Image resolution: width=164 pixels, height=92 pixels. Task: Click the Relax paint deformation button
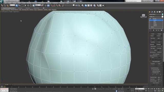click(159, 64)
